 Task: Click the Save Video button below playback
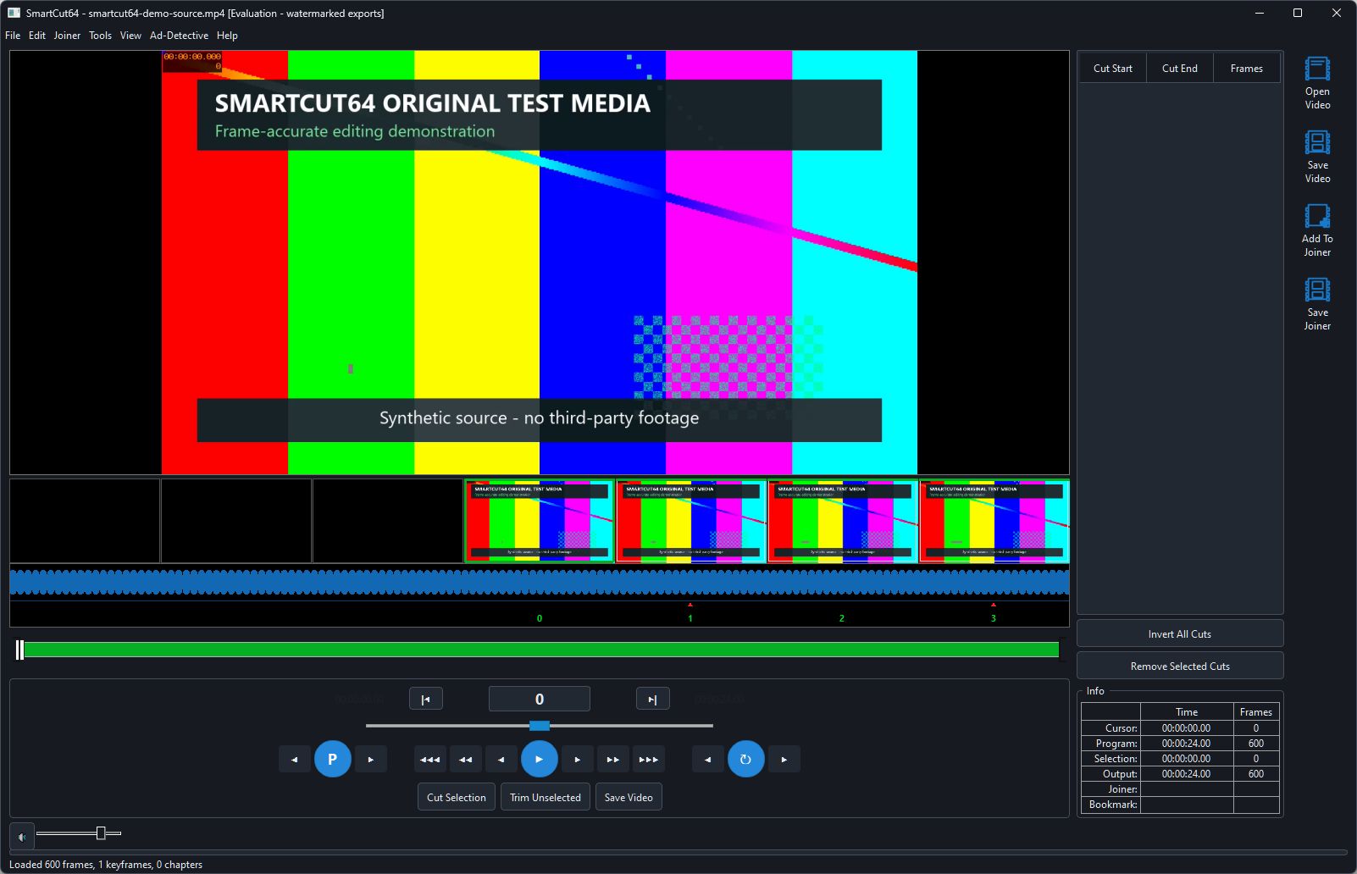(629, 797)
